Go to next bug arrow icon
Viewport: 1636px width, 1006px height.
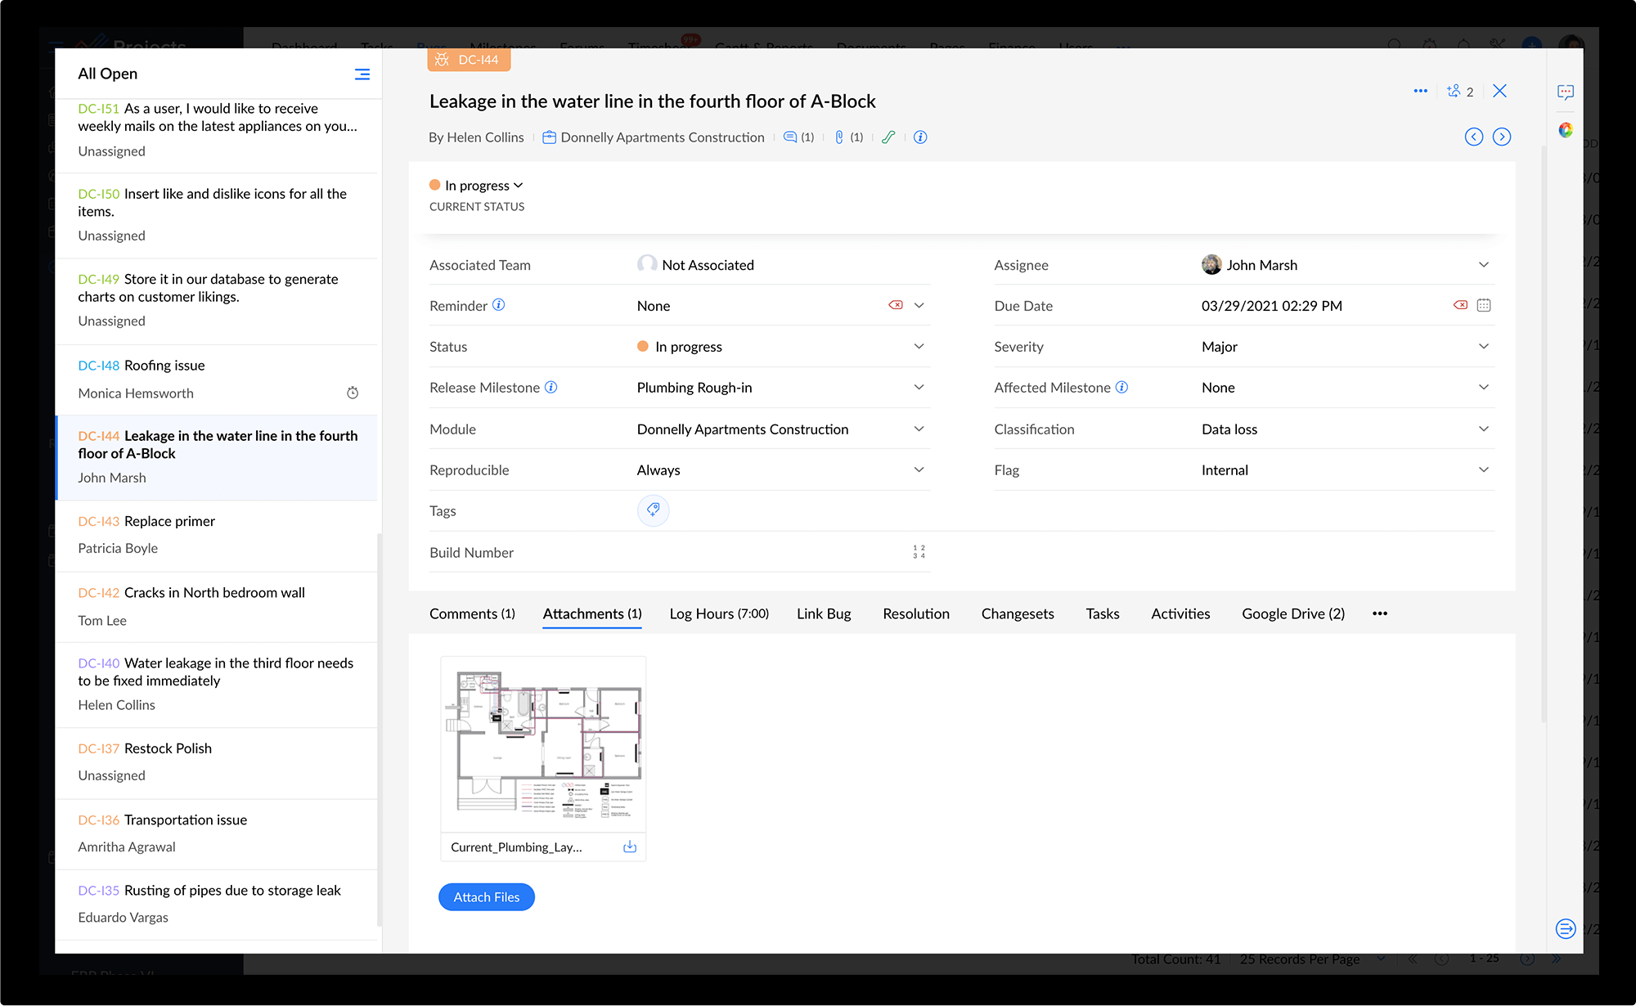pos(1502,137)
